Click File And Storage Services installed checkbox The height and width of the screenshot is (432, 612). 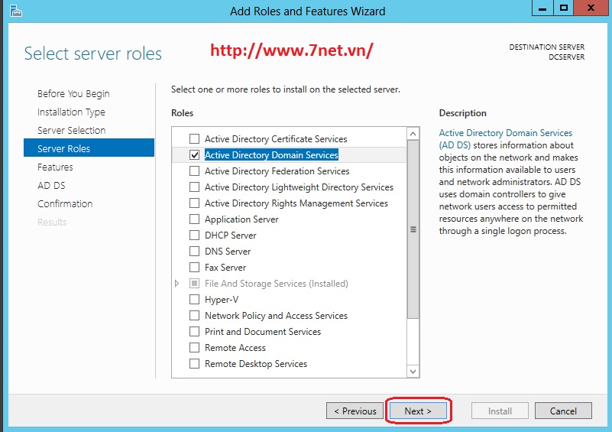194,283
